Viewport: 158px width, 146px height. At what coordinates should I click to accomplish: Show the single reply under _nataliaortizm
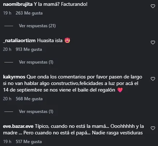pyautogui.click(x=36, y=62)
